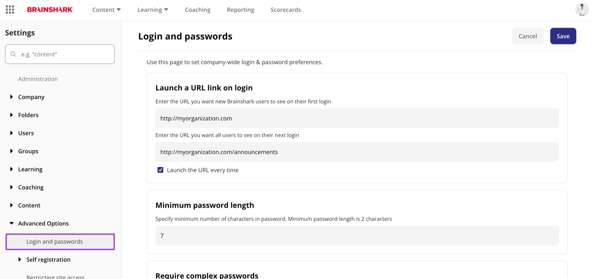Collapse the Advanced Options arrow
This screenshot has width=592, height=279.
click(x=11, y=223)
